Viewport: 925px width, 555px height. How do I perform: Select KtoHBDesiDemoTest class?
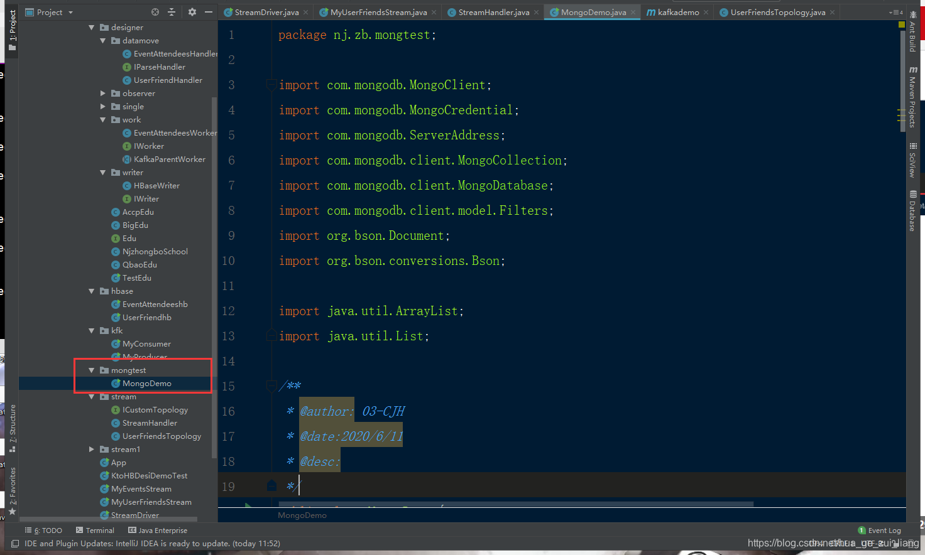(144, 476)
